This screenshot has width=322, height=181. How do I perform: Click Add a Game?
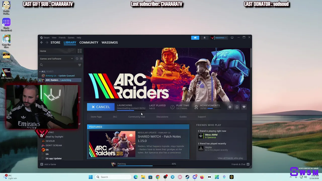pos(48,164)
